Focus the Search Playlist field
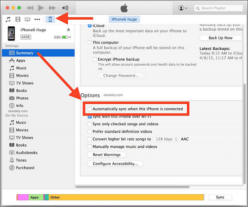Viewport: 248px width, 207px height. coord(218,8)
